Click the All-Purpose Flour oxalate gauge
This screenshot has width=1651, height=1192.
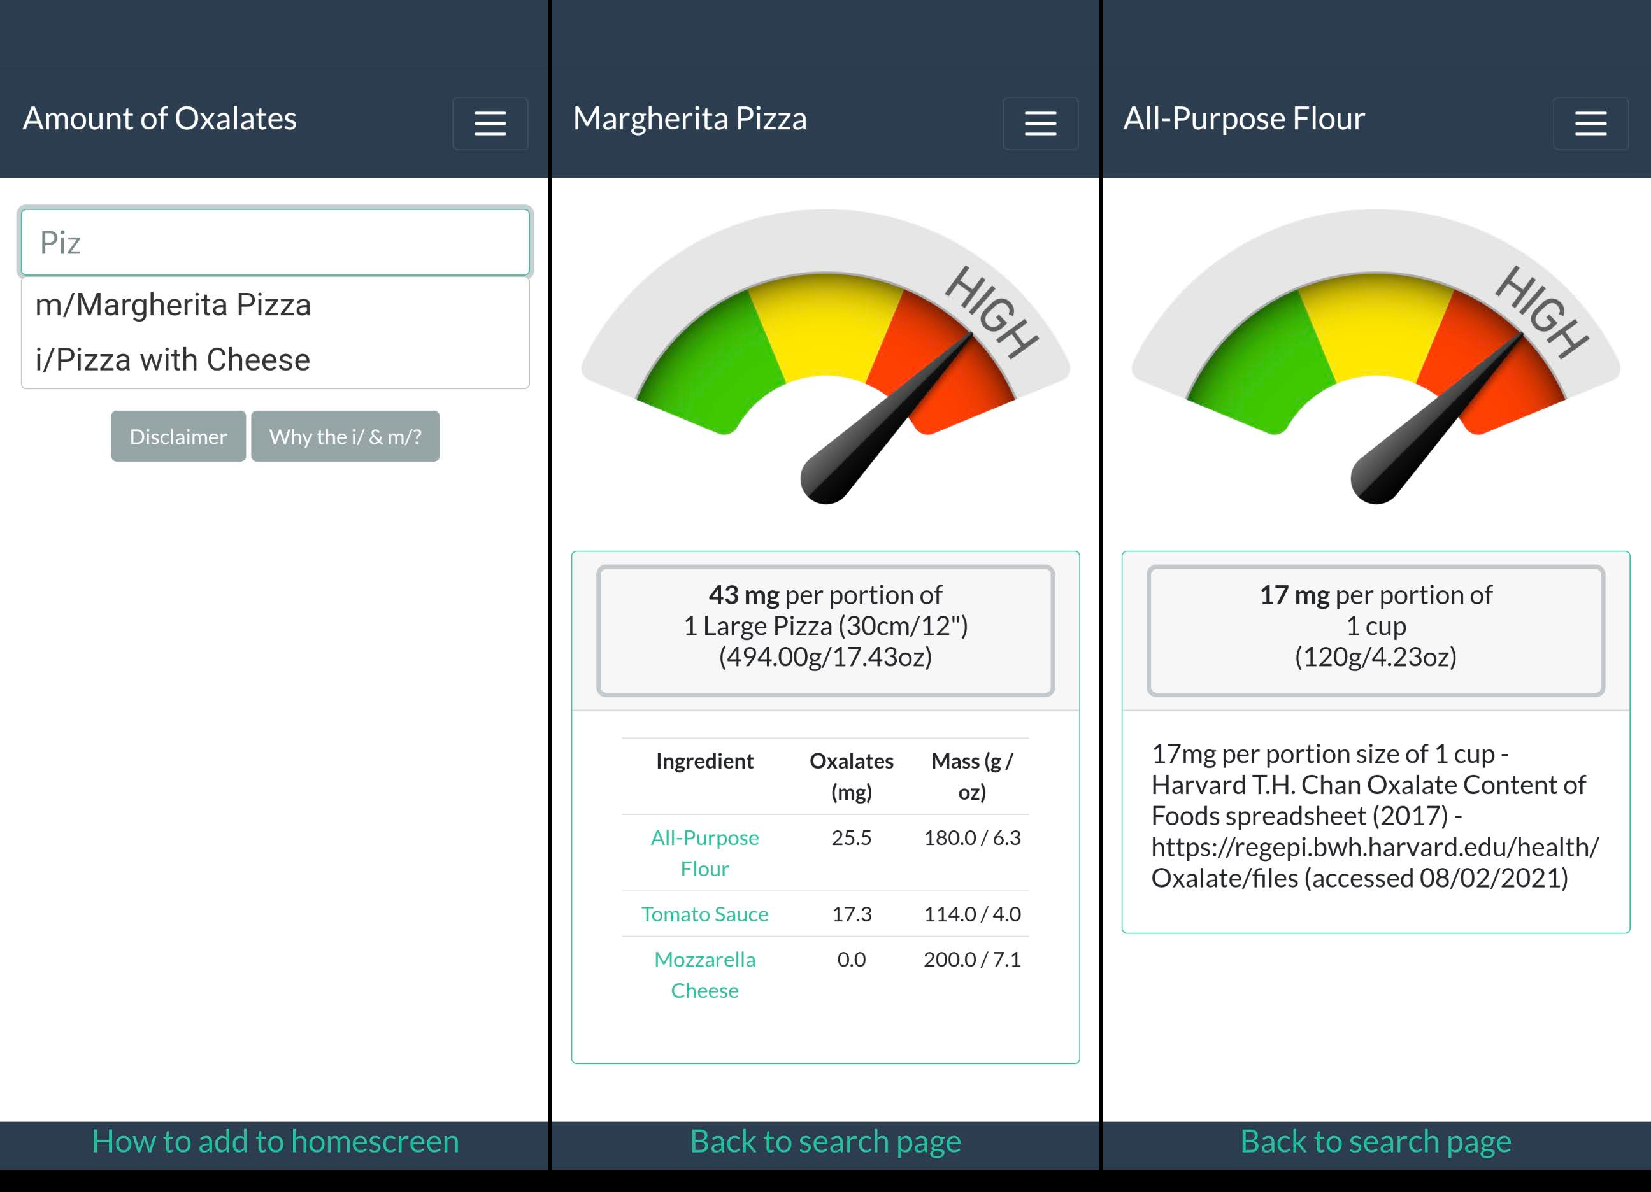point(1376,357)
